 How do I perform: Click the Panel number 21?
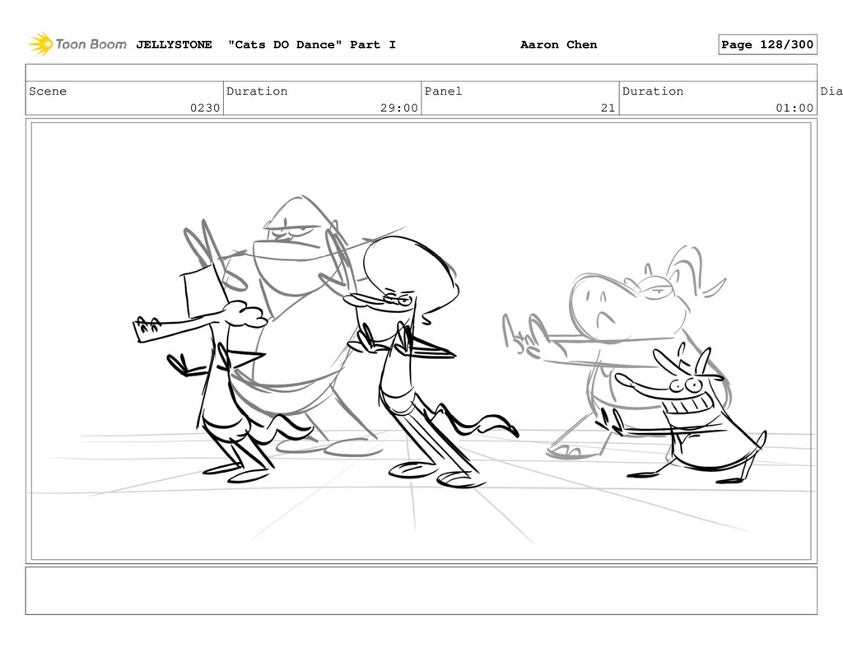[x=608, y=108]
